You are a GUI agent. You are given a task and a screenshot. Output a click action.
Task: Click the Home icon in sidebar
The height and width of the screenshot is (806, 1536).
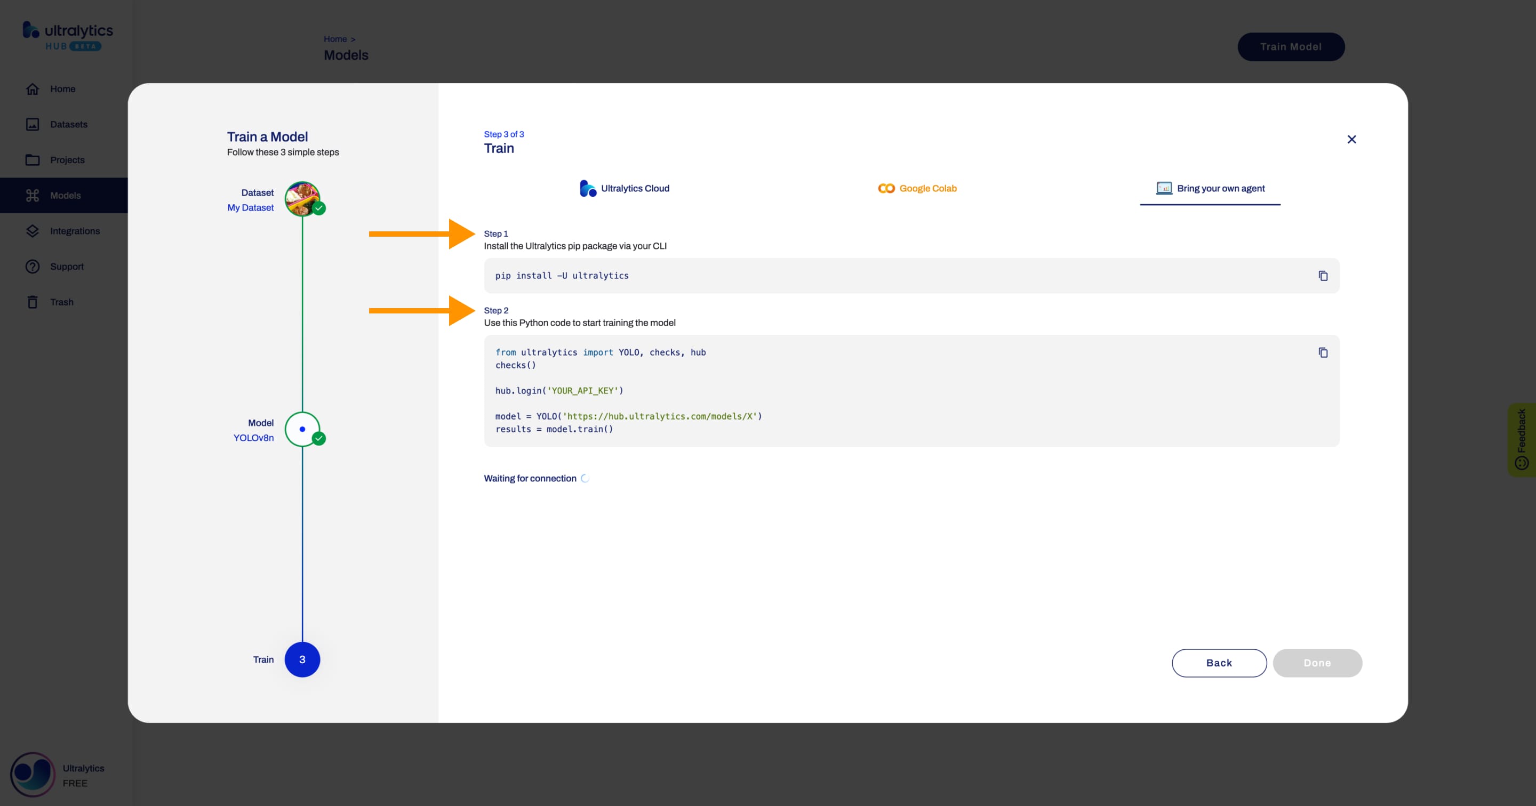click(33, 89)
